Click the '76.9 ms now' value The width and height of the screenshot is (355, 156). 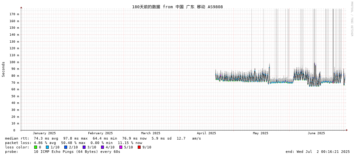[134, 138]
